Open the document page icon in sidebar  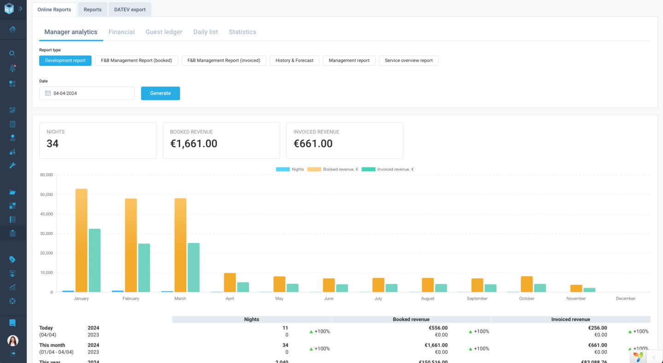click(x=12, y=124)
